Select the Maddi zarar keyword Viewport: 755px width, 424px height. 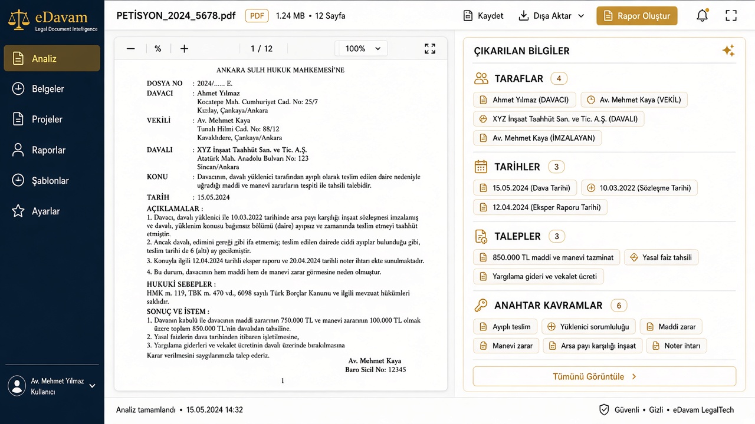[x=671, y=327]
